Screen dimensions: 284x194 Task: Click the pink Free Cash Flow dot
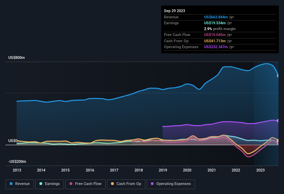tap(71, 184)
